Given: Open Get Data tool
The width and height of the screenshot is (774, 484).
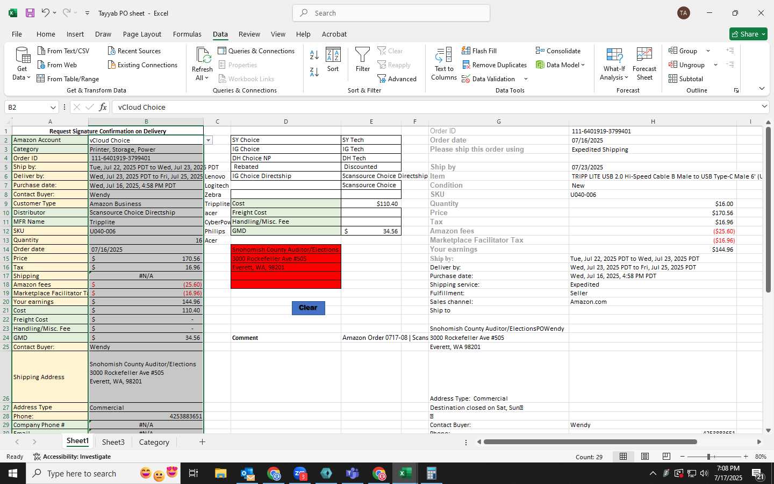Looking at the screenshot, I should 22,64.
